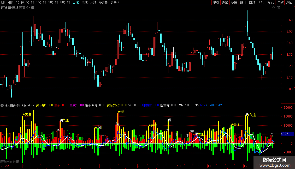Click the -5000 indicator axis label
The height and width of the screenshot is (169, 295).
click(288, 152)
